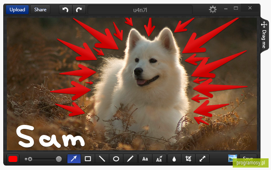Select the Arrow tool
The width and height of the screenshot is (271, 170).
pos(74,159)
